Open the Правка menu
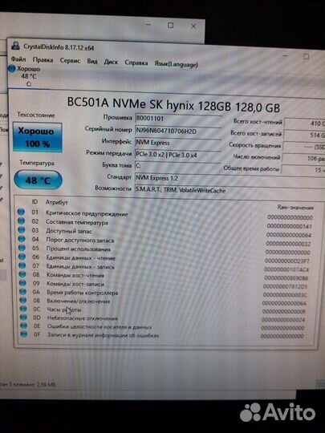Viewport: 325px width, 433px height. point(43,60)
